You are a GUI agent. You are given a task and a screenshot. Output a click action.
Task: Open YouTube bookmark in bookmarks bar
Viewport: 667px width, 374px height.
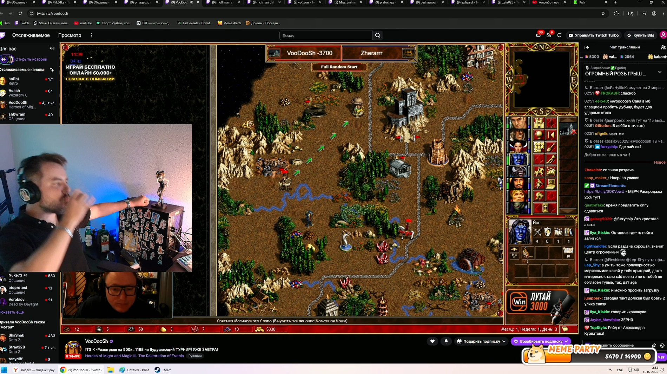pos(83,23)
